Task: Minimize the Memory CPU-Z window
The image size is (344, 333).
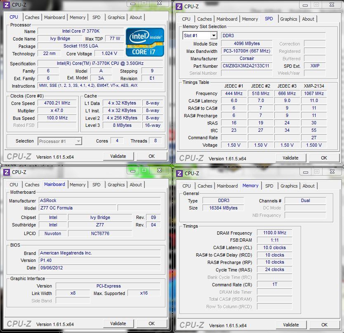Action: click(306, 172)
